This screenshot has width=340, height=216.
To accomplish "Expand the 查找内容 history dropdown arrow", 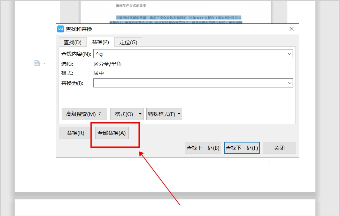I will coord(289,54).
